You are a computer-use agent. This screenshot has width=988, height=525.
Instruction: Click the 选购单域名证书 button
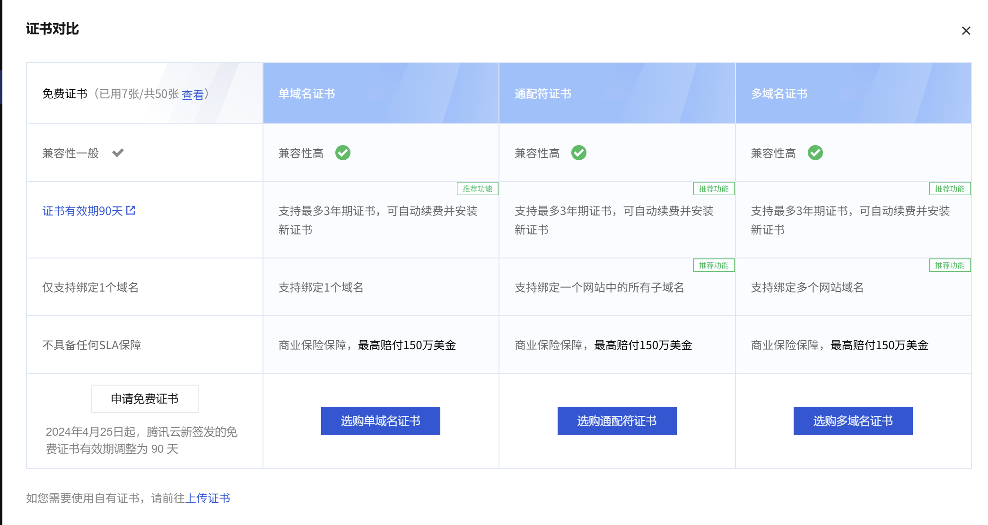pos(380,421)
